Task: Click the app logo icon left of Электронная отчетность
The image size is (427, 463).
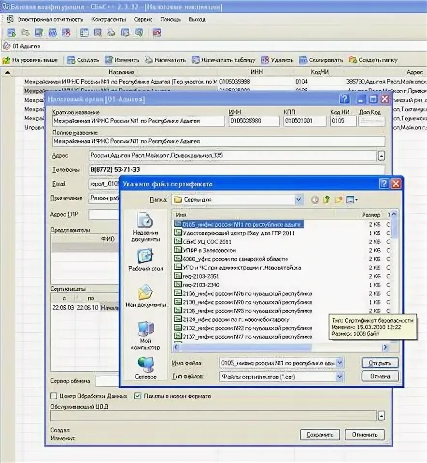Action: (x=10, y=19)
